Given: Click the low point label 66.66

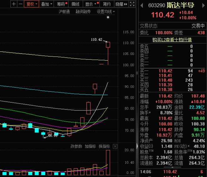Looking at the screenshot, I should [x=53, y=136].
